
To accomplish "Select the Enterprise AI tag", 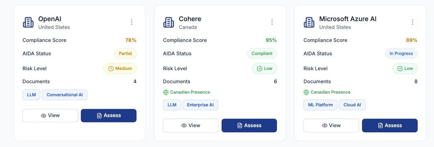I will 200,105.
